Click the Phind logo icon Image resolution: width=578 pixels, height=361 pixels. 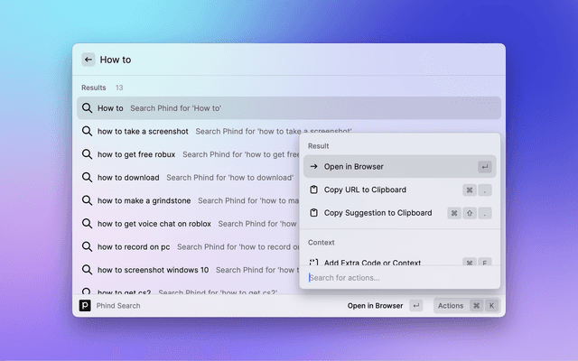(x=85, y=305)
